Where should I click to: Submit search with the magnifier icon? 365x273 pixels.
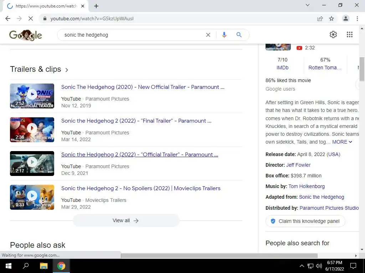pos(239,35)
